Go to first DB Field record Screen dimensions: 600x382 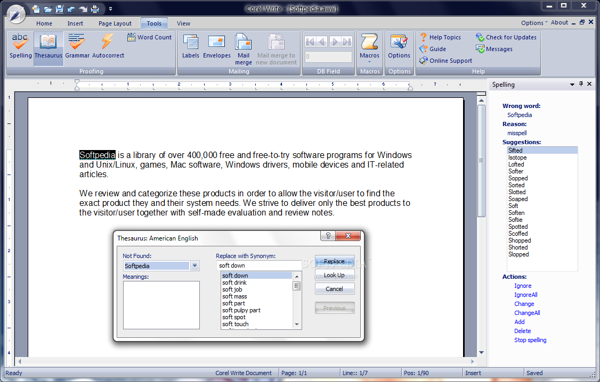310,41
